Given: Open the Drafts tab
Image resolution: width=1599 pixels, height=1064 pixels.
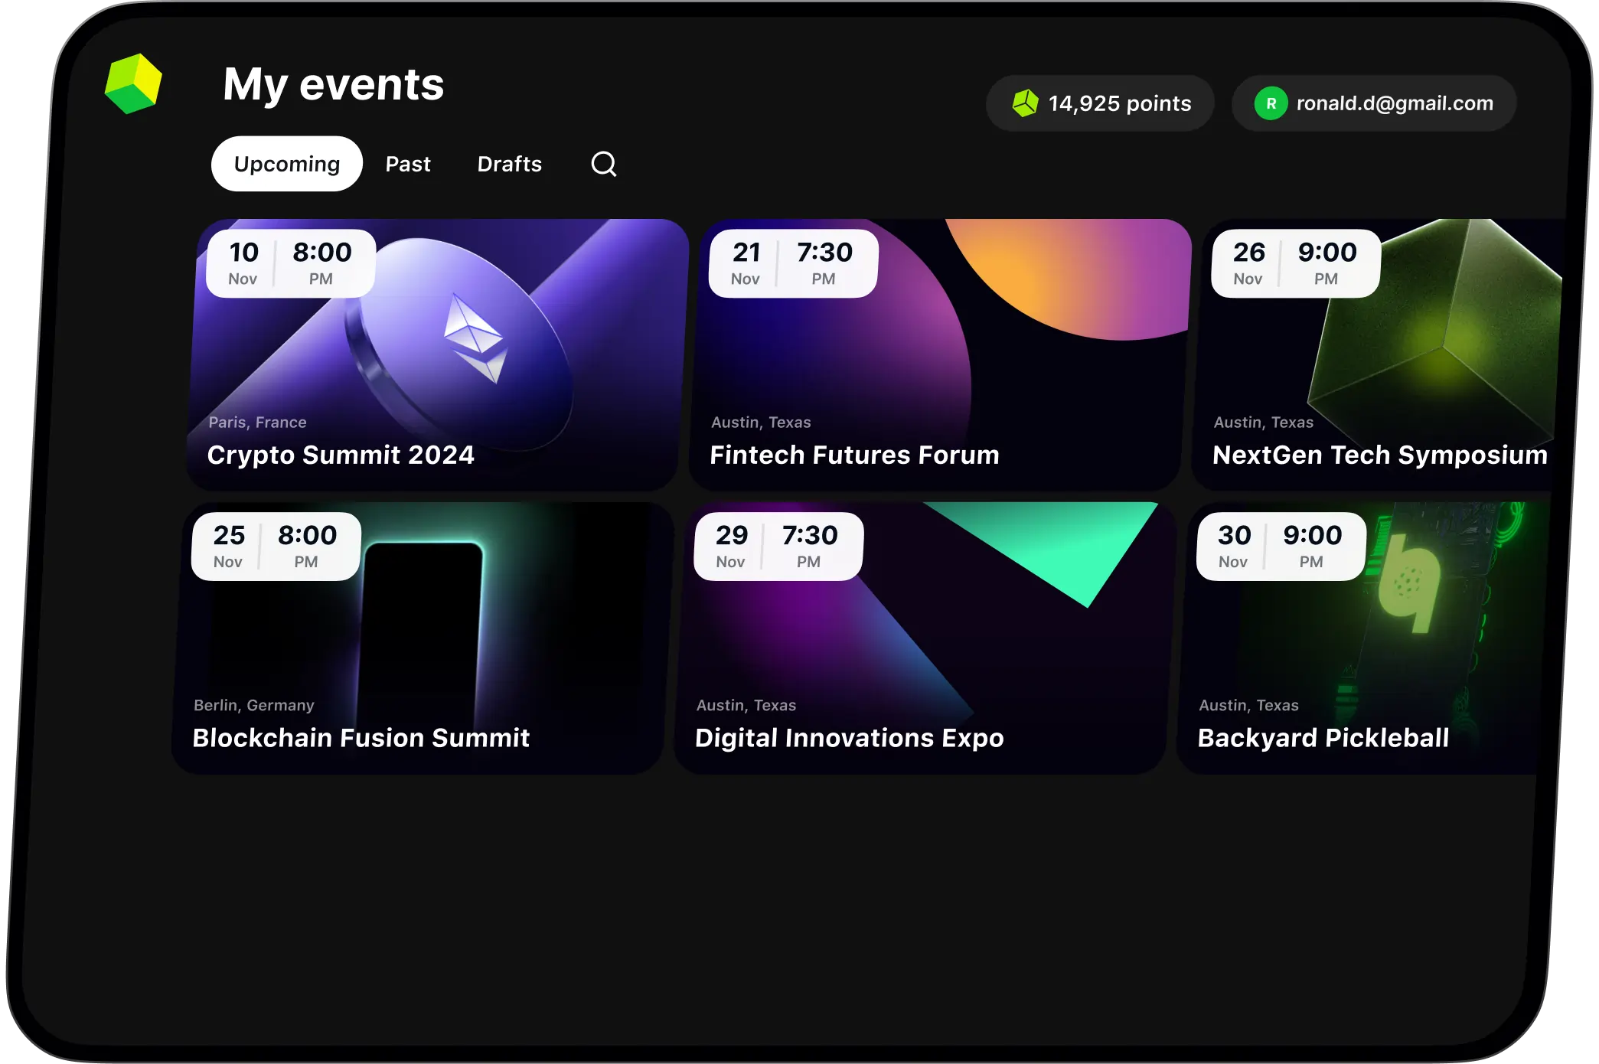Looking at the screenshot, I should click(510, 164).
